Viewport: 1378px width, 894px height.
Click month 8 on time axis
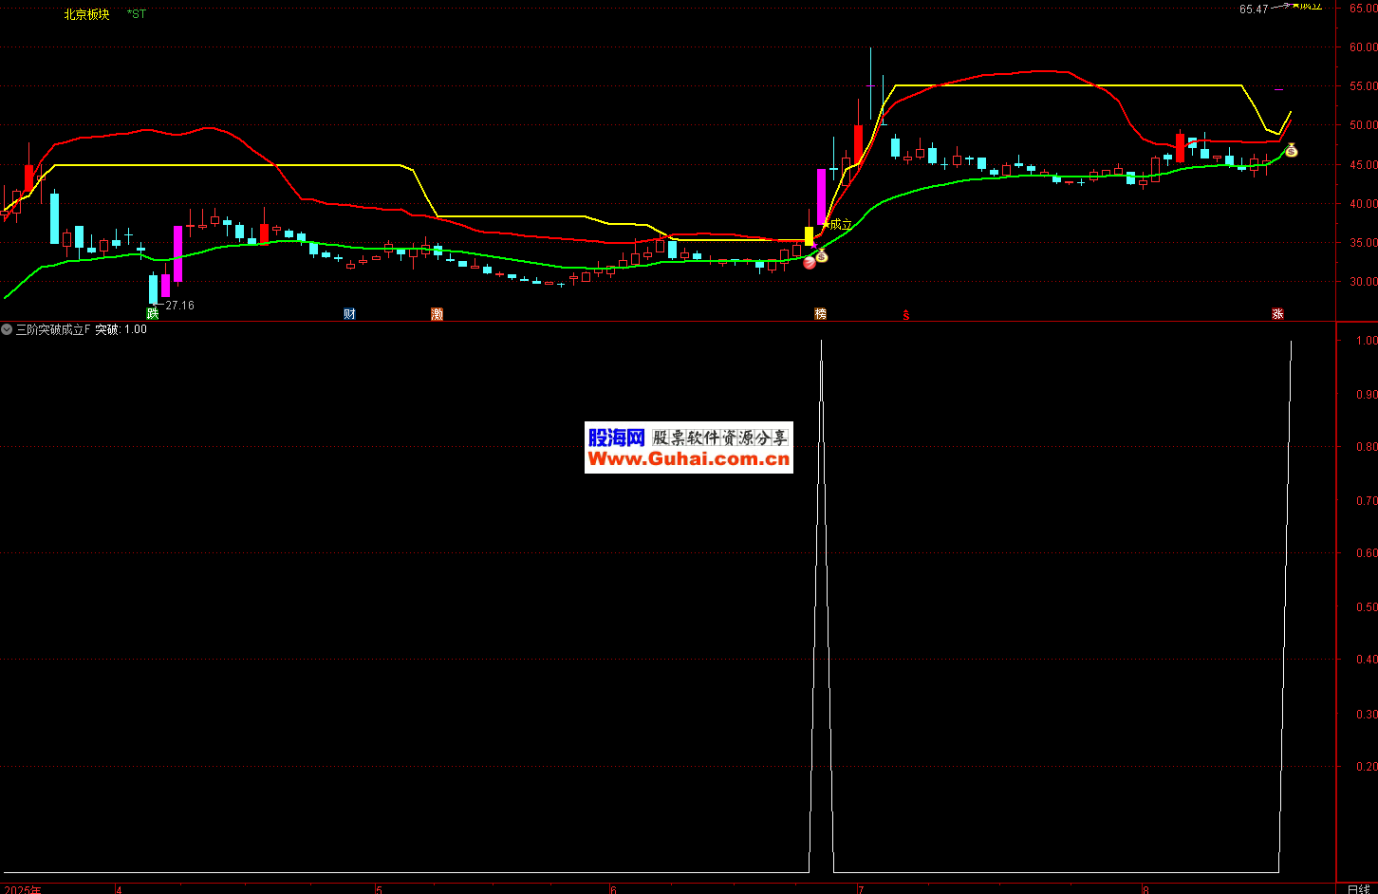(1146, 889)
